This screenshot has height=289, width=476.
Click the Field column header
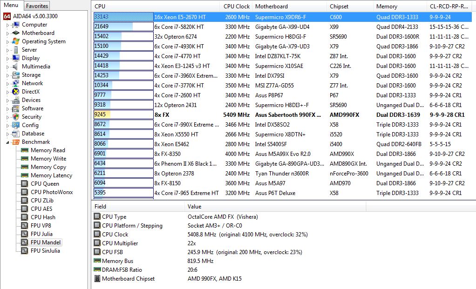pos(138,207)
